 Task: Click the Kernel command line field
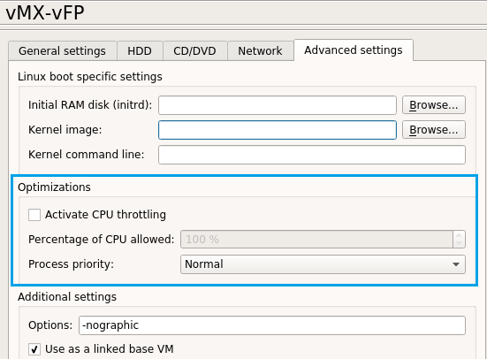point(312,155)
